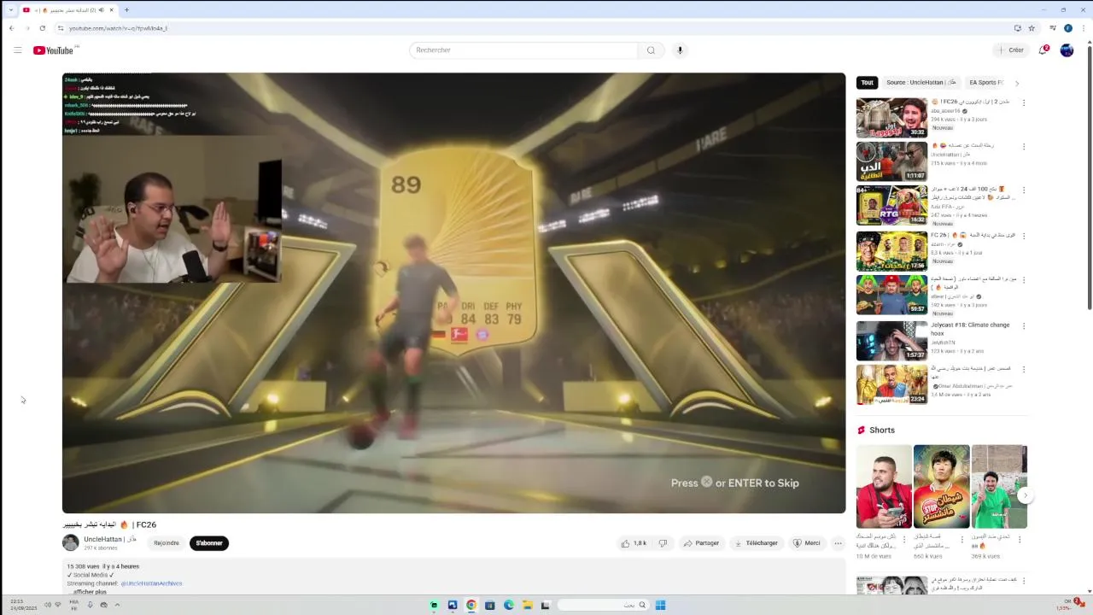Open the tab search dropdown
Screen dimensions: 1093x615
click(10, 10)
